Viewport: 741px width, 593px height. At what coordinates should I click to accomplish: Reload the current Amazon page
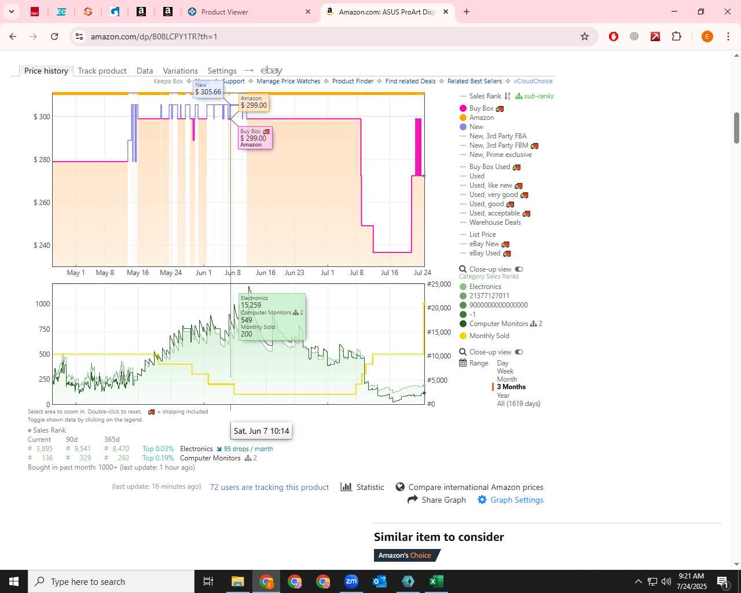pos(54,36)
